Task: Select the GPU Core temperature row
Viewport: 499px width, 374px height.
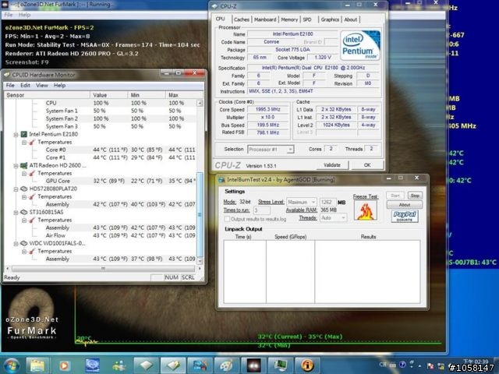Action: coord(101,181)
